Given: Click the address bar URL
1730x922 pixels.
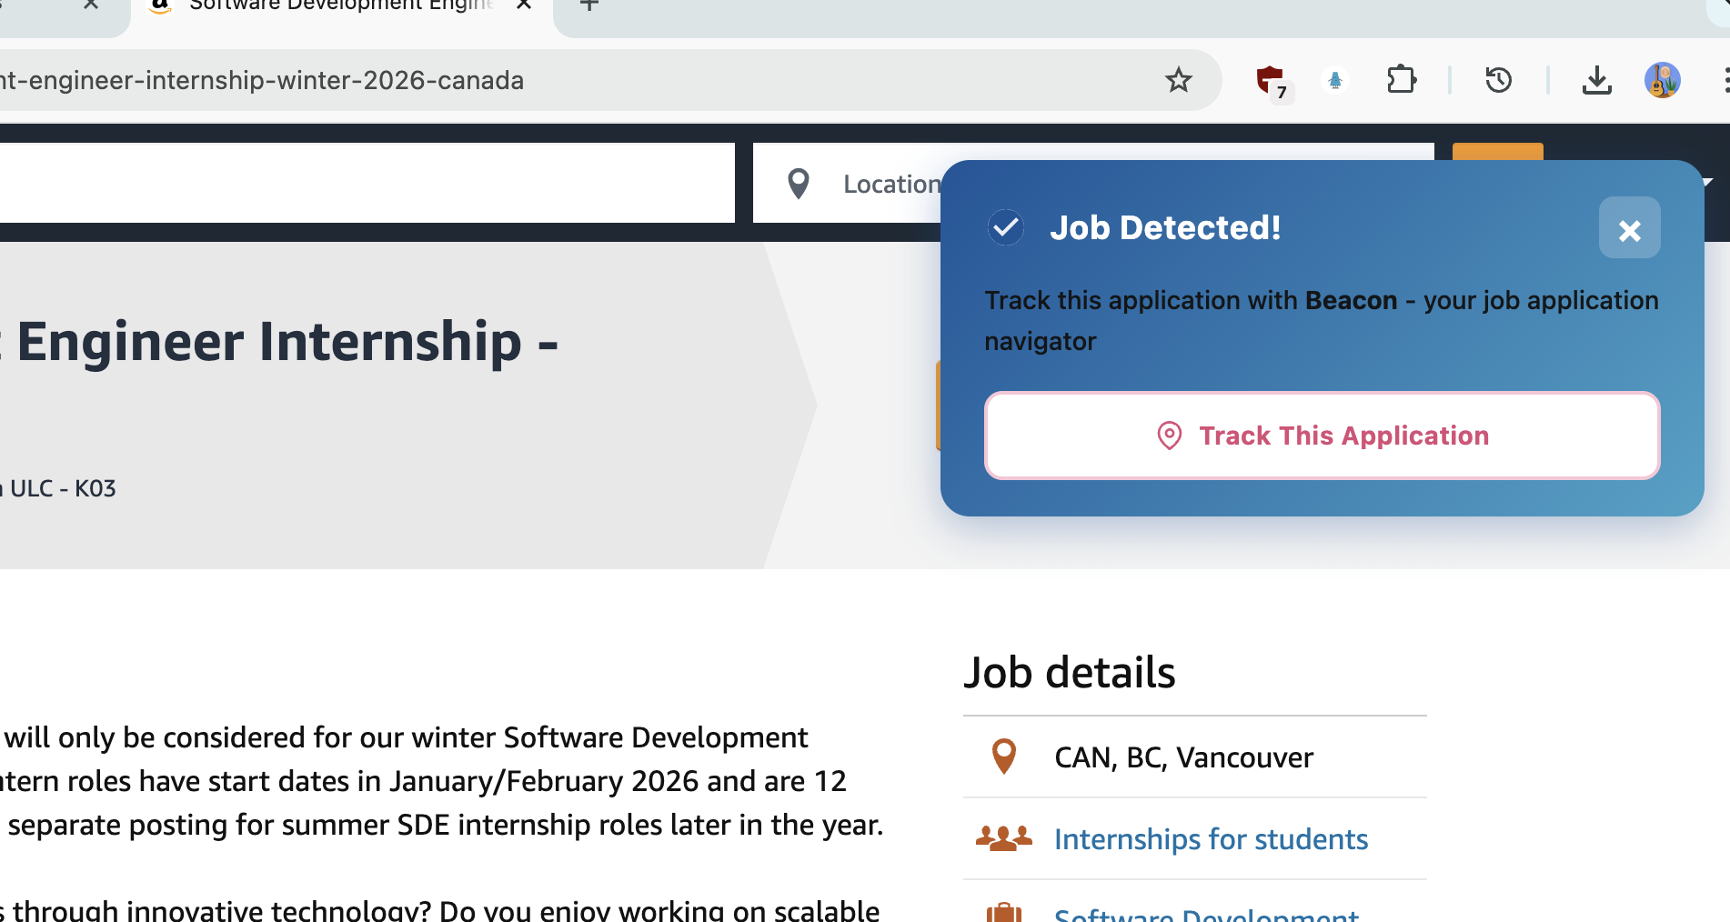Looking at the screenshot, I should pos(262,80).
